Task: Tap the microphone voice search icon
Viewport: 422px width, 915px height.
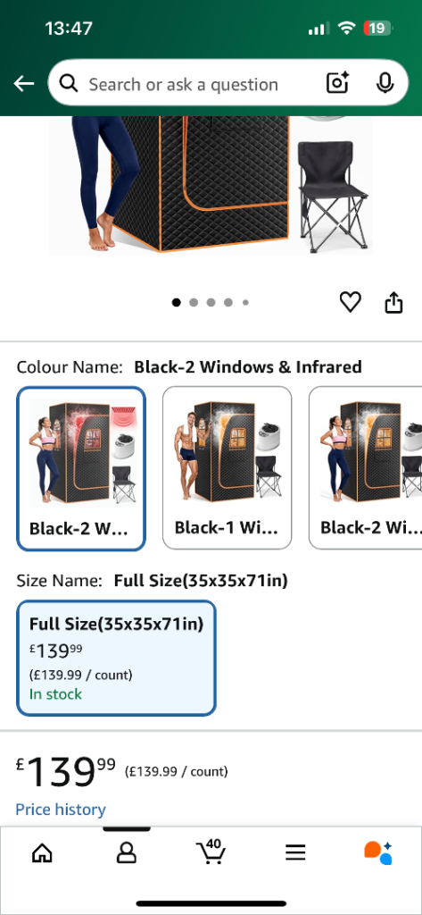Action: (x=385, y=83)
